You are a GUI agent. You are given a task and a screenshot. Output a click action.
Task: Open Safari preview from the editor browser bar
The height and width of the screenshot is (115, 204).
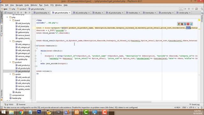pos(185,24)
